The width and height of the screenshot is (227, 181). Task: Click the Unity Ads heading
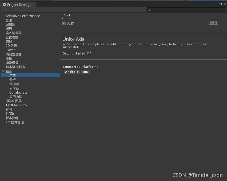[73, 39]
